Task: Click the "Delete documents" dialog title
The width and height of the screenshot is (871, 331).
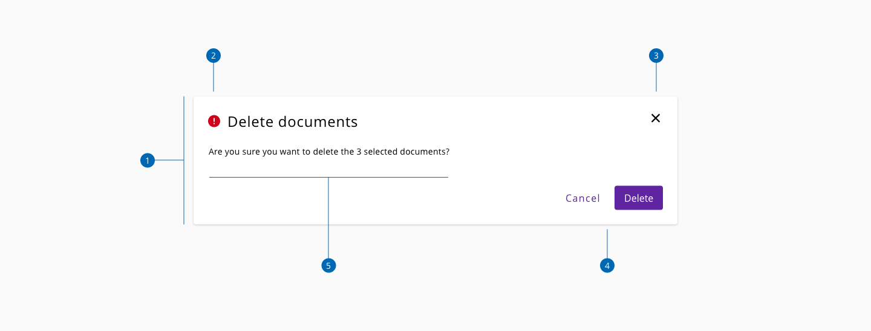Action: [293, 121]
